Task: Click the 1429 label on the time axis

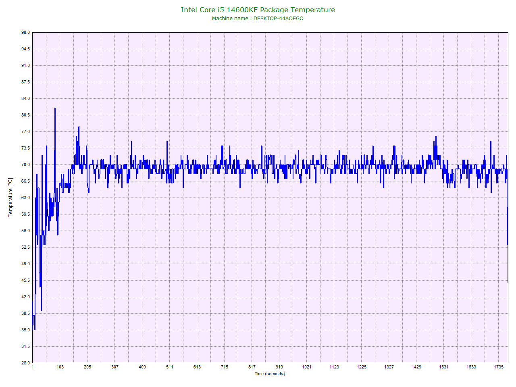Action: pyautogui.click(x=416, y=367)
